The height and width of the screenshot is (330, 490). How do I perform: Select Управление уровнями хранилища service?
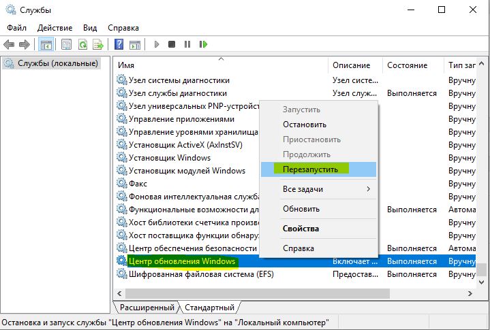pyautogui.click(x=194, y=132)
